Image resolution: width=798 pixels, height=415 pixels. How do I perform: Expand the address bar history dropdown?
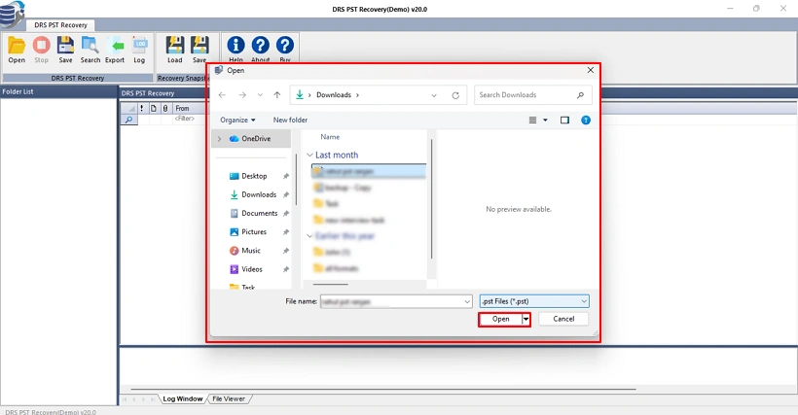(x=434, y=95)
